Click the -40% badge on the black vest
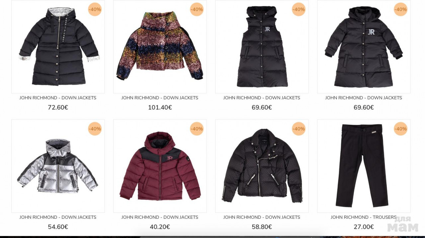425x238 pixels. [x=298, y=9]
